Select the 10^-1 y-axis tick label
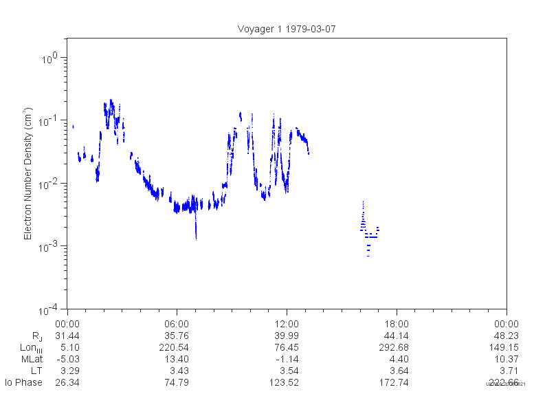This screenshot has height=405, width=545. (47, 121)
